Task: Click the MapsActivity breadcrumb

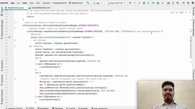Action: [76, 3]
